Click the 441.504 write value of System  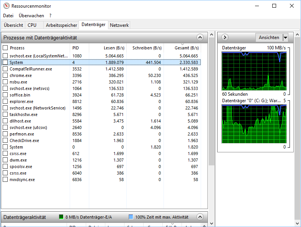coord(153,62)
